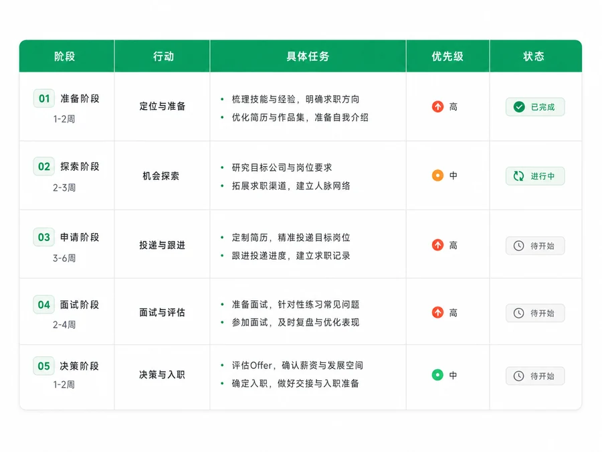
Task: Select the 04 stage number badge
Action: point(43,305)
